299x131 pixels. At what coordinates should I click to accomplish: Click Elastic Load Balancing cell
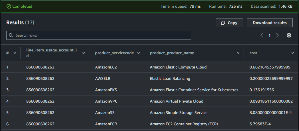click(x=170, y=78)
